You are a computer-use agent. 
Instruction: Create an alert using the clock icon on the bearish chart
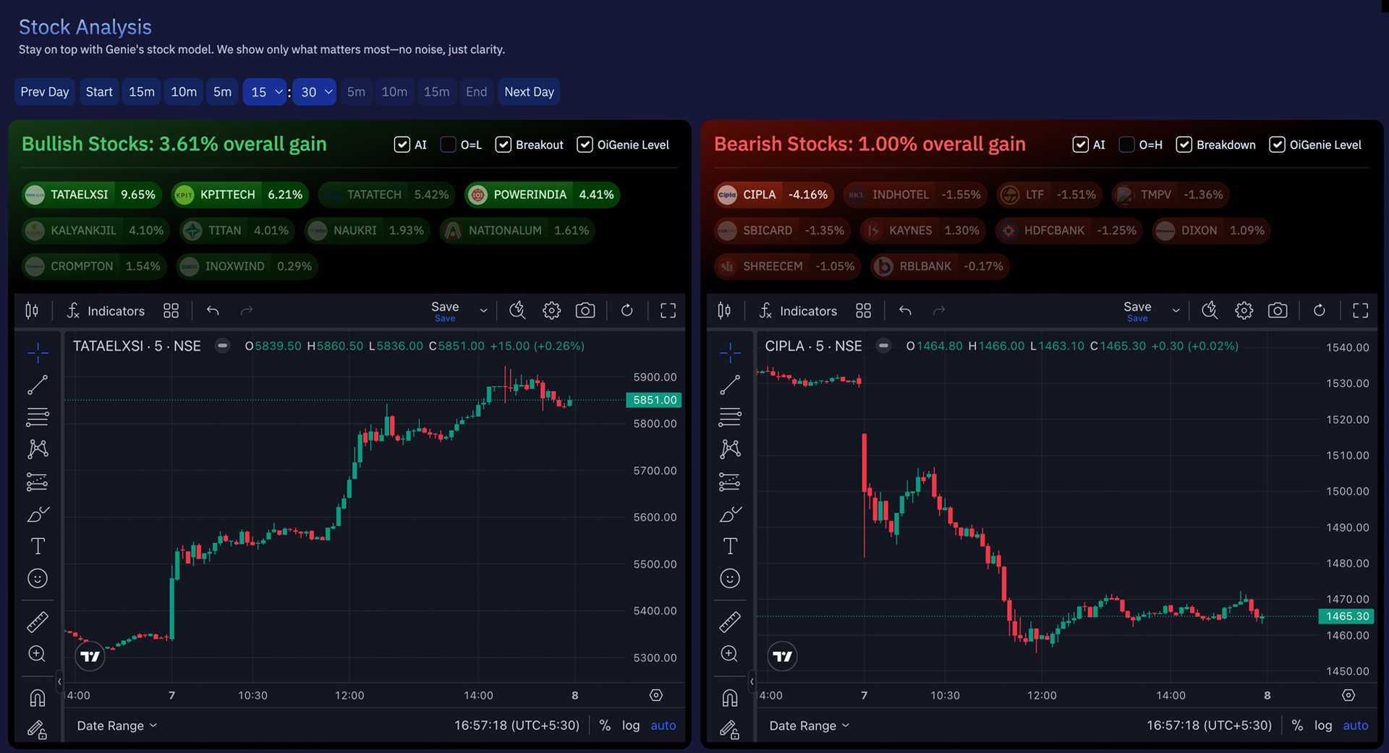[x=1209, y=310]
